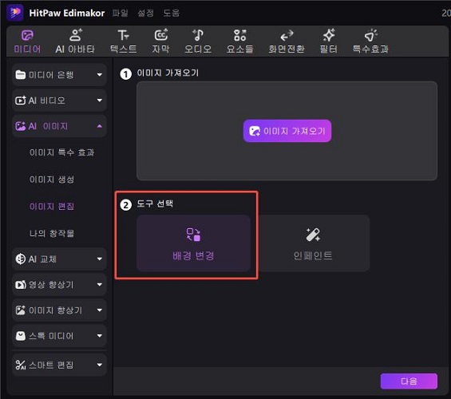Click the AI 비디오 icon
This screenshot has width=451, height=399.
tap(21, 101)
